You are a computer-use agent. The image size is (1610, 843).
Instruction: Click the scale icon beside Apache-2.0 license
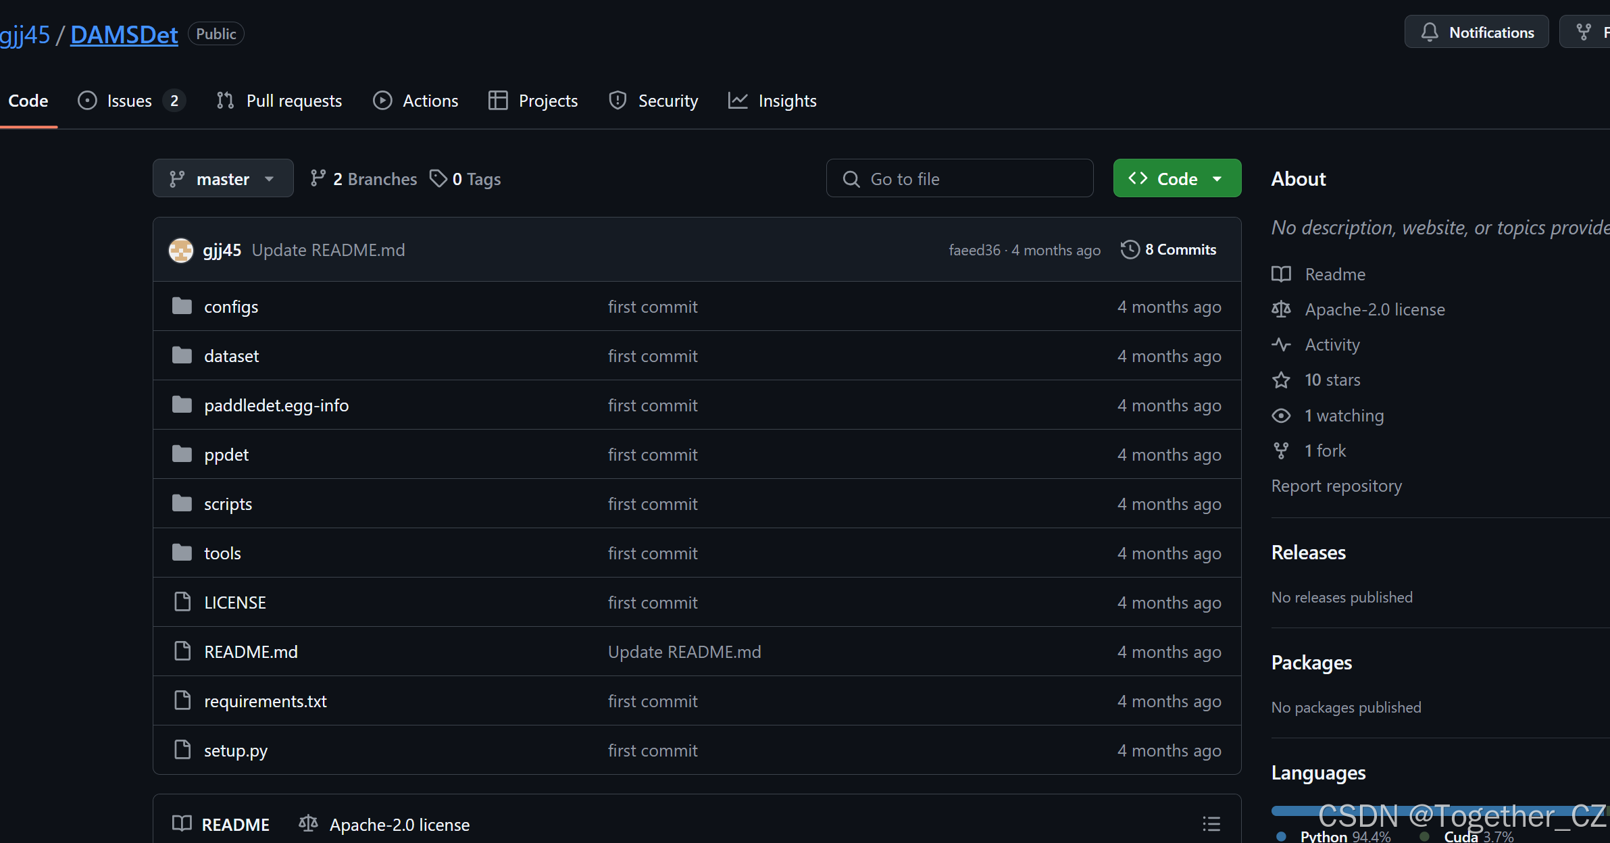(x=1281, y=309)
